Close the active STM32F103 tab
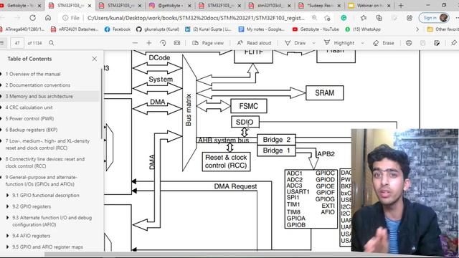 click(x=90, y=6)
